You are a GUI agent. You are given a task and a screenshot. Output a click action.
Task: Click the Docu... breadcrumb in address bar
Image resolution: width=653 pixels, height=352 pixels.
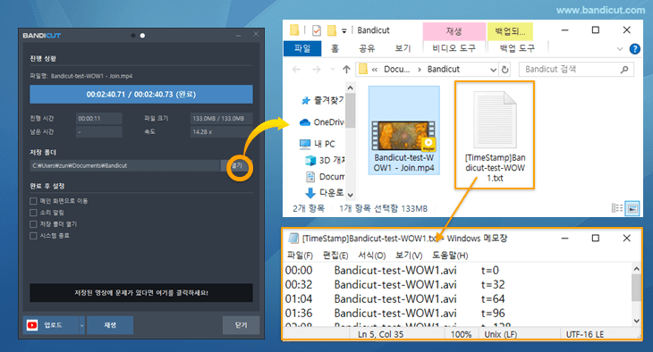click(396, 70)
